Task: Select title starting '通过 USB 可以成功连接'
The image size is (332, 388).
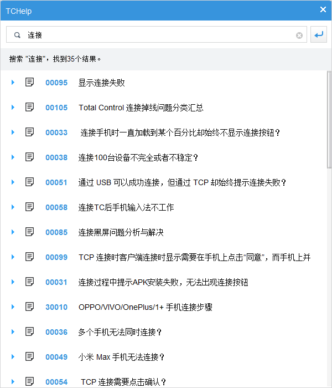Action: coord(182,182)
